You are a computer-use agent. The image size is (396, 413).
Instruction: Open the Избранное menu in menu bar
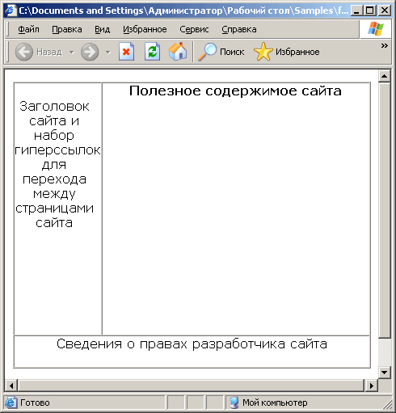[x=145, y=29]
